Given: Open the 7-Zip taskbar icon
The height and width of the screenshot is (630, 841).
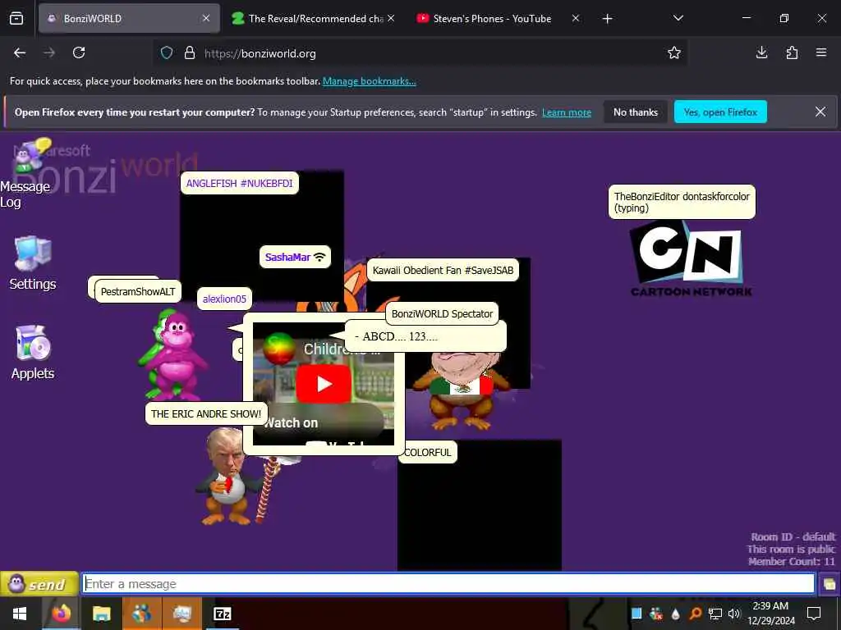Looking at the screenshot, I should pyautogui.click(x=222, y=614).
